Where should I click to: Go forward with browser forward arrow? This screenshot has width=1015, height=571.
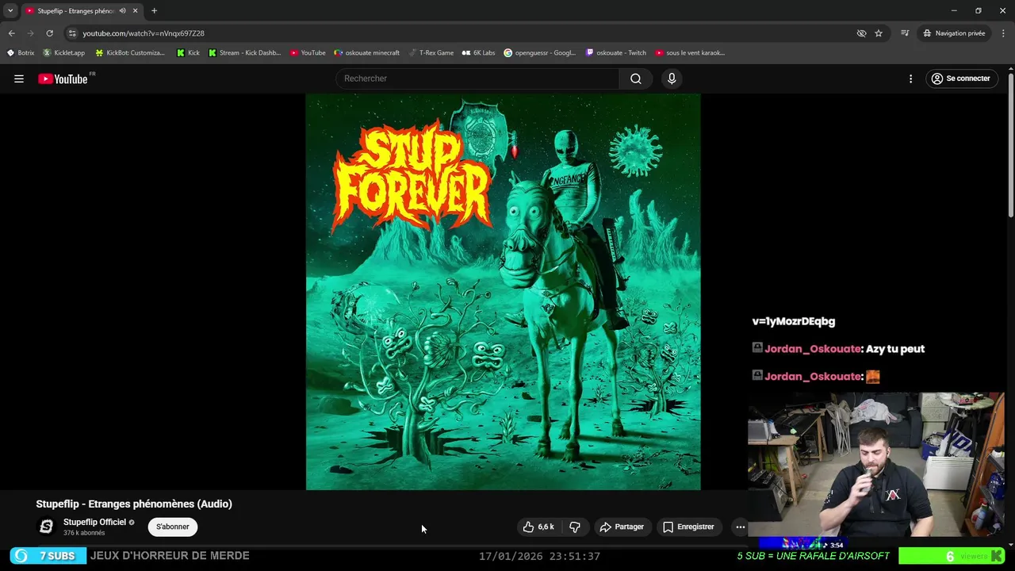[x=30, y=33]
